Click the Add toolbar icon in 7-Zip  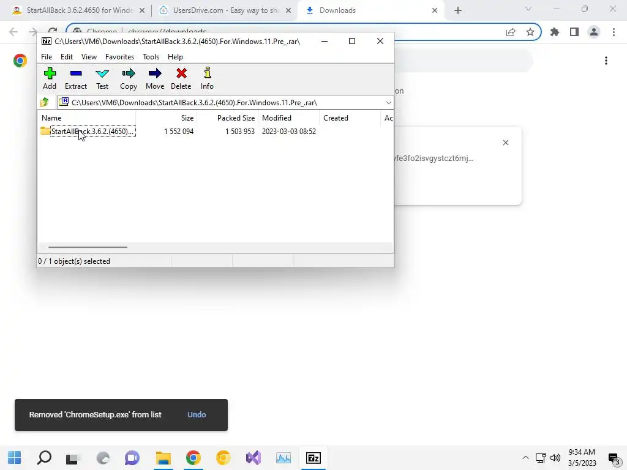point(50,78)
